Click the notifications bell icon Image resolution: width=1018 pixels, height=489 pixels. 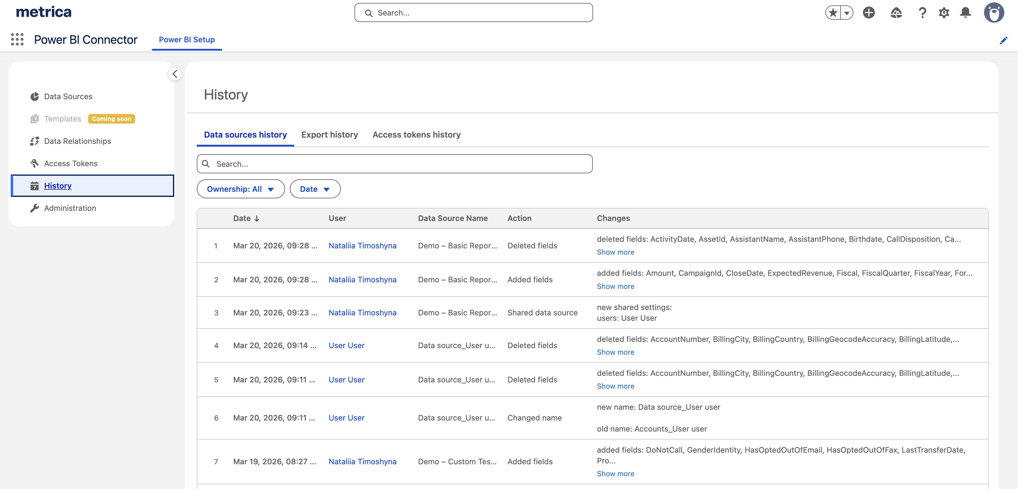tap(966, 13)
